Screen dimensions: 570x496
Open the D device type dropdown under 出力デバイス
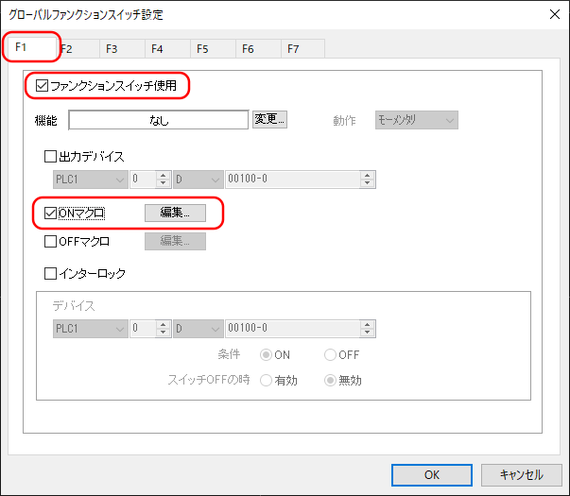[198, 178]
